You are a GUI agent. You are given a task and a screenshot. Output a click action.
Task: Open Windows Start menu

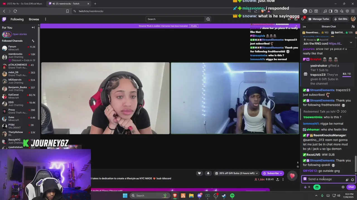[125, 196]
